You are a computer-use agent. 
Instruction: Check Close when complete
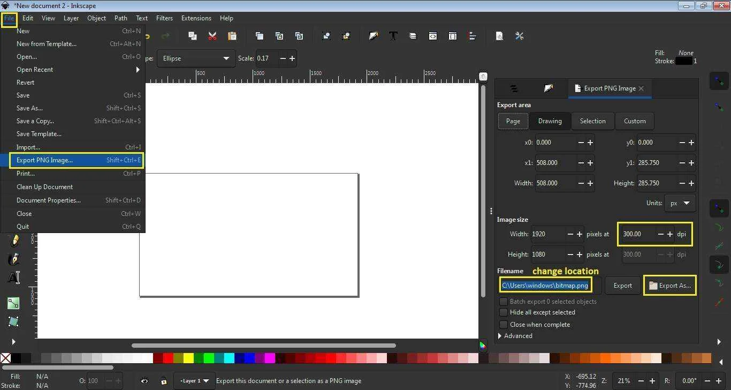click(504, 325)
